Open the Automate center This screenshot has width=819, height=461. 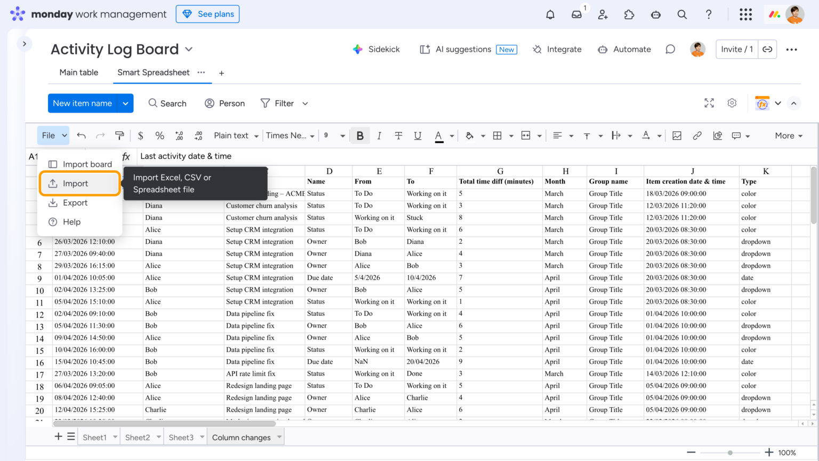pyautogui.click(x=624, y=49)
